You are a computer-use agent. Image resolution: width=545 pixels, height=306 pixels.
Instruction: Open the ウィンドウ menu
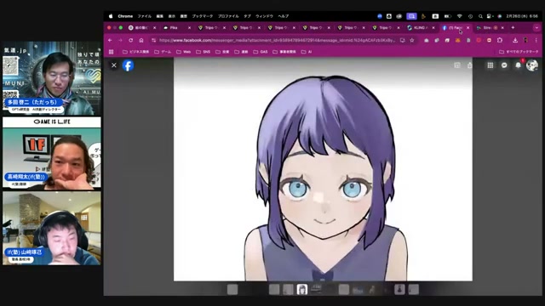pos(264,16)
